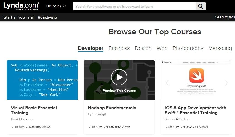Open Hadoop Fundamentals course title
Viewport: 235px width, 137px height.
coord(112,108)
